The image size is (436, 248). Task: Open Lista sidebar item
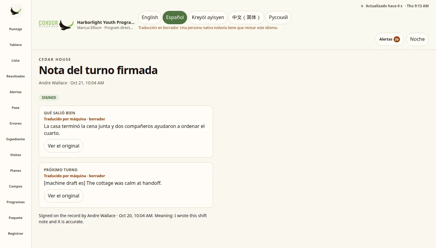pos(15,60)
